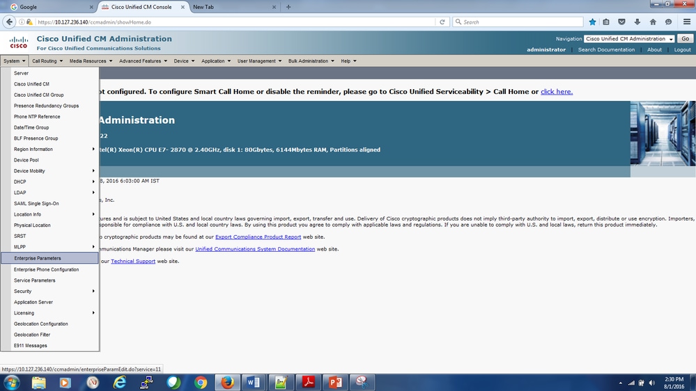Screen dimensions: 696x391
Task: Switch to Microsoft Word in taskbar
Action: [254, 383]
